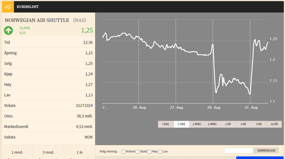Select the Volum figure 31273324
This screenshot has height=159, width=285.
pos(84,106)
